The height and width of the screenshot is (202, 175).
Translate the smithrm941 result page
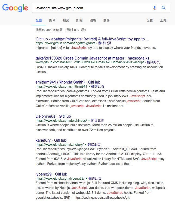(x=98, y=87)
